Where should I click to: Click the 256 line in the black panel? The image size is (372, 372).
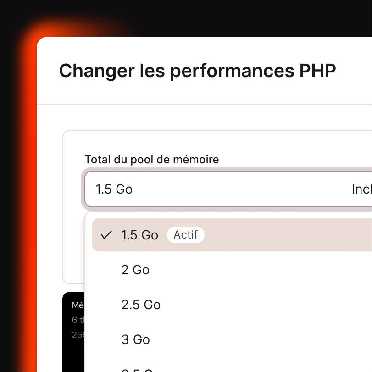(x=78, y=334)
